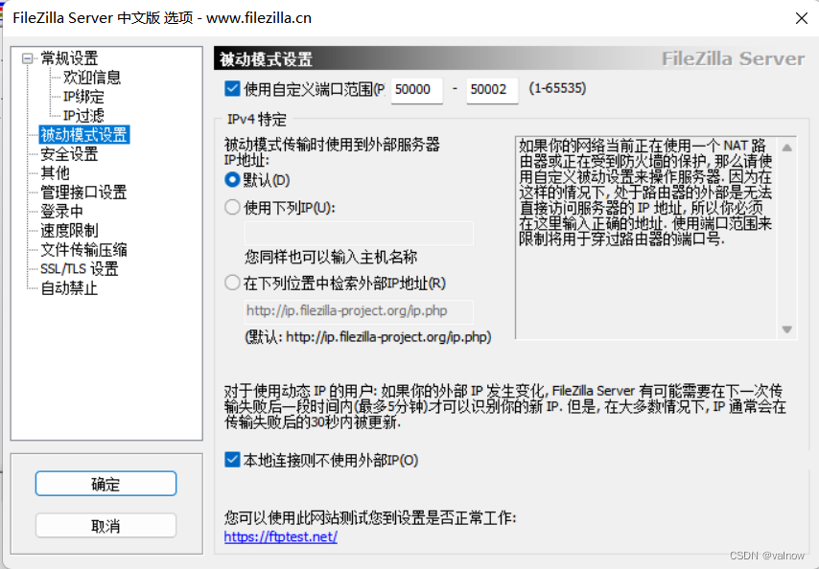Viewport: 819px width, 569px height.
Task: Toggle 使用自定义端口范围 checkbox
Action: (x=232, y=89)
